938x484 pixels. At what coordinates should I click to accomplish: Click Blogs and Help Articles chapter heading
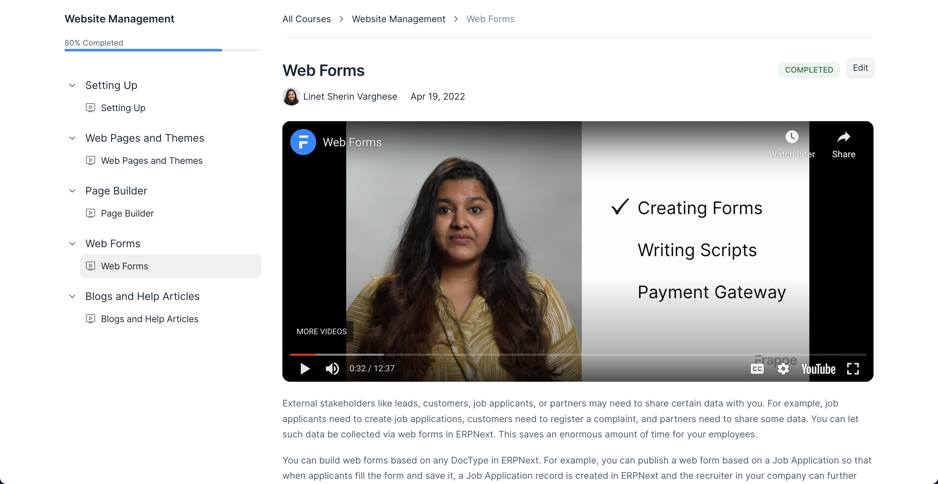click(142, 296)
